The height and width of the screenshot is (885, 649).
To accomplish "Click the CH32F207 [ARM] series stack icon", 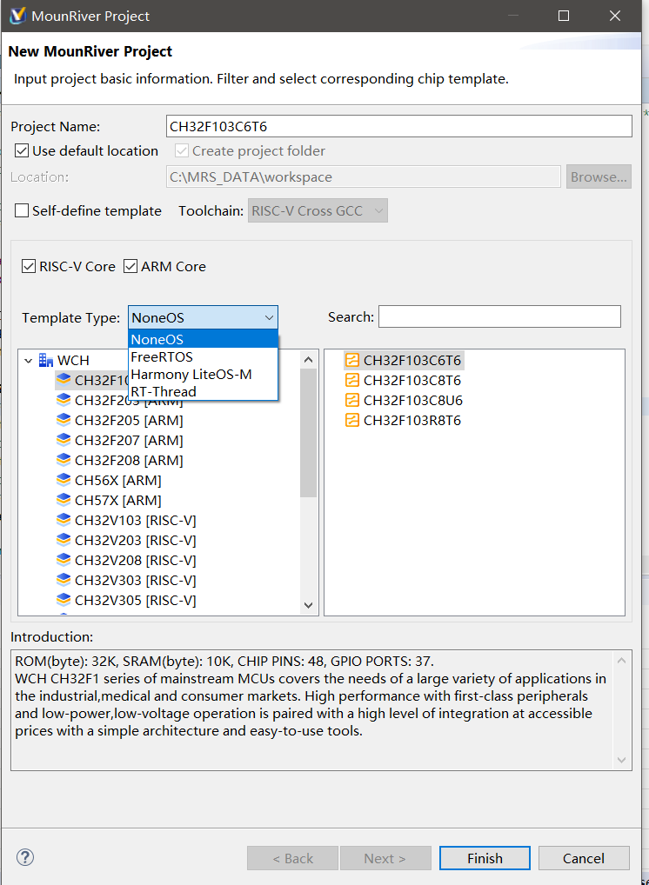I will (x=64, y=440).
